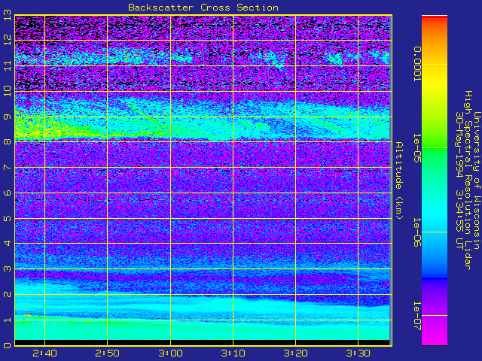Click the altitude tick label 4
The height and width of the screenshot is (361, 482).
point(8,244)
